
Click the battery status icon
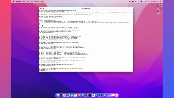142,2
